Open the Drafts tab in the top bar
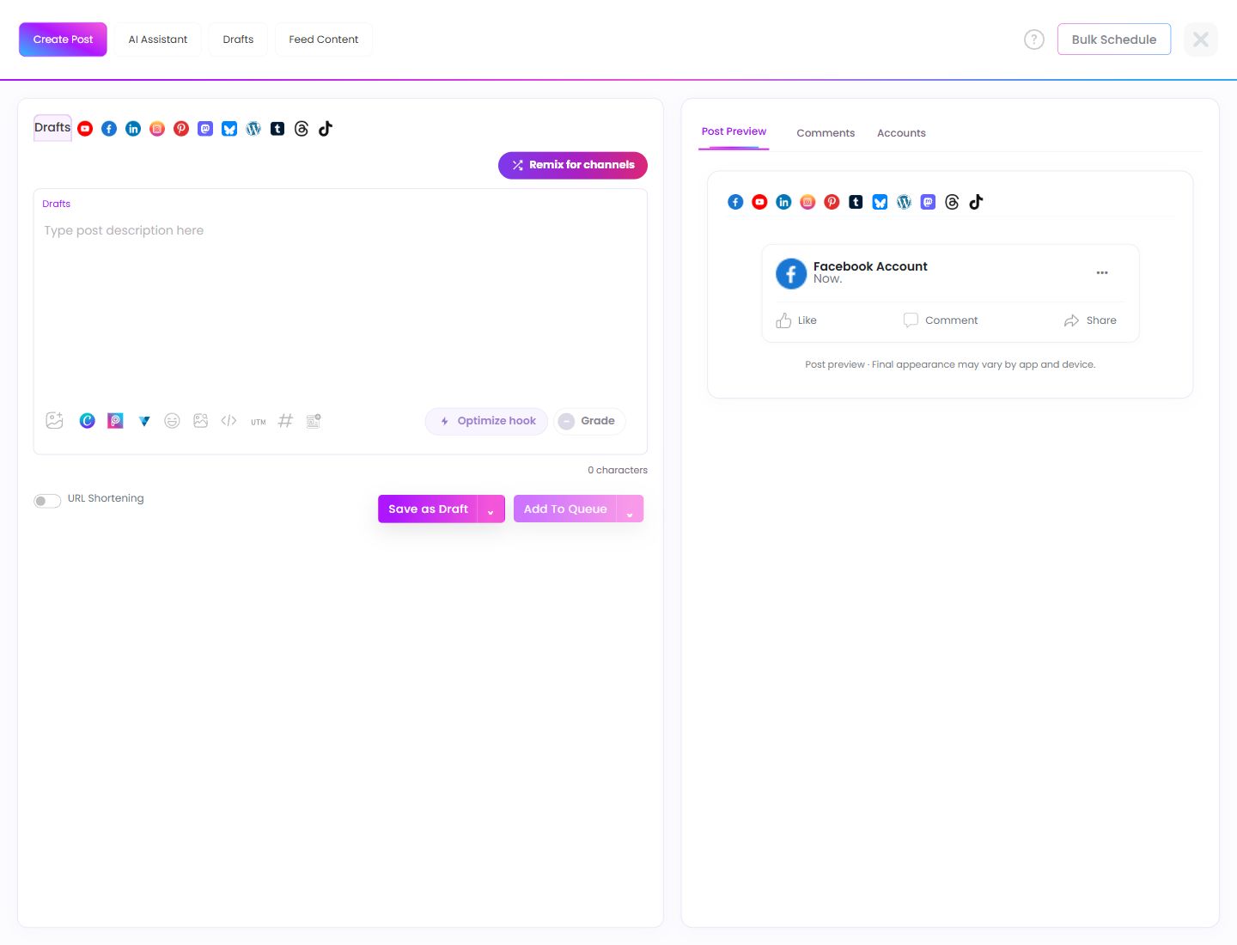1237x945 pixels. pyautogui.click(x=238, y=40)
